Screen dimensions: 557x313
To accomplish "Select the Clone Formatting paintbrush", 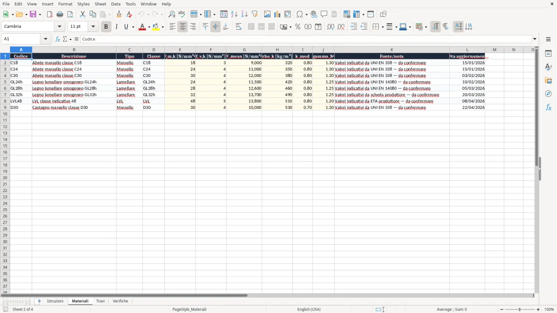I will 119,14.
